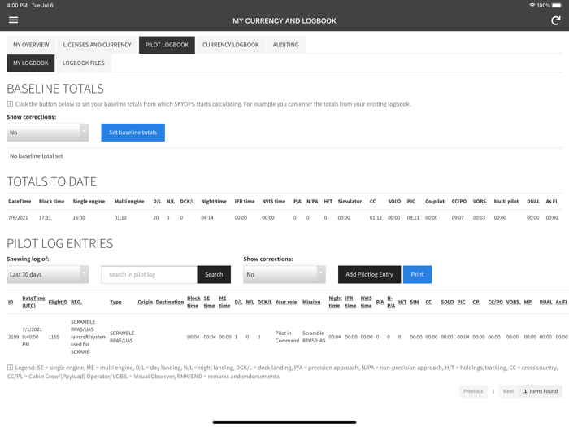This screenshot has height=427, width=569.
Task: Click the Search button
Action: (214, 275)
